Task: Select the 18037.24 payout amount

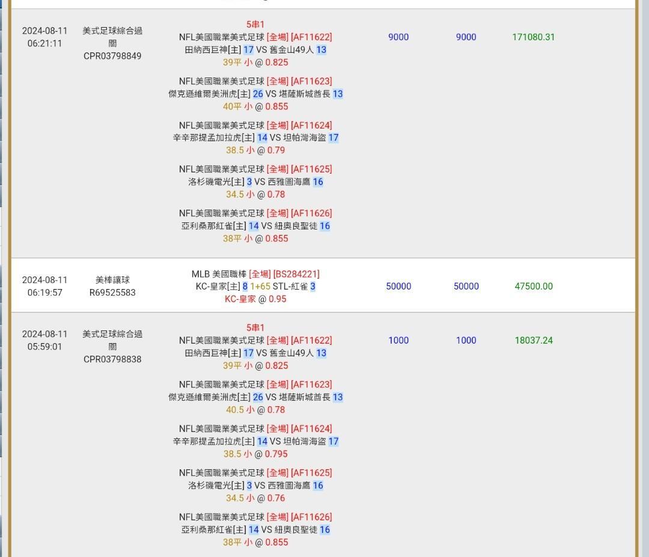Action: [533, 340]
